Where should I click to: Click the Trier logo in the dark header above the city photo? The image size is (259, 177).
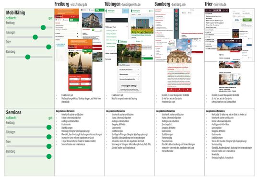[x=230, y=41]
